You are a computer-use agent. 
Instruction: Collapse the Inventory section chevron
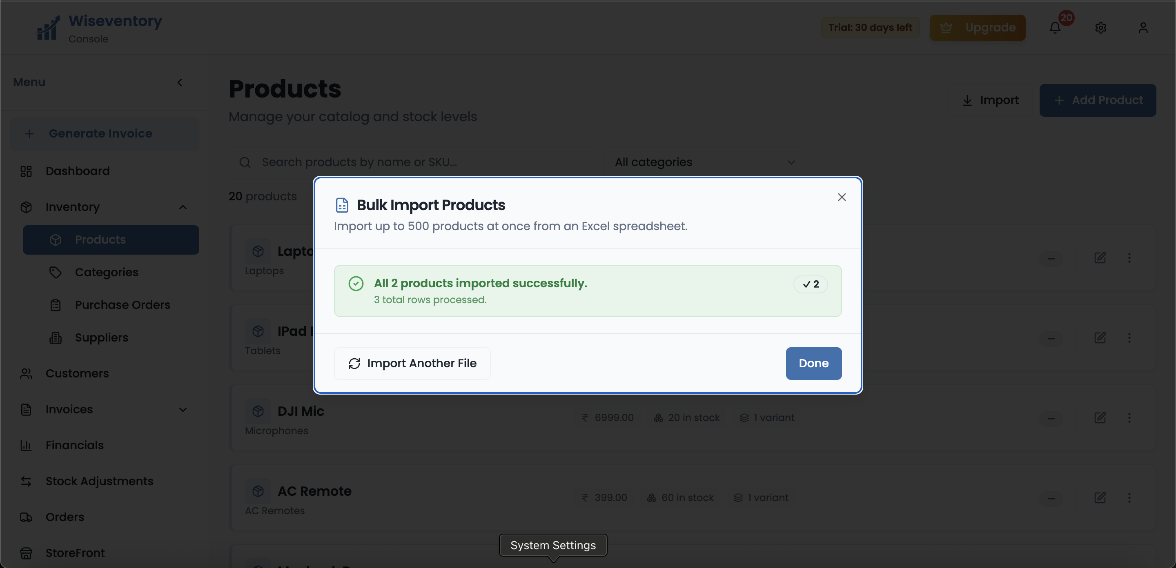point(183,207)
